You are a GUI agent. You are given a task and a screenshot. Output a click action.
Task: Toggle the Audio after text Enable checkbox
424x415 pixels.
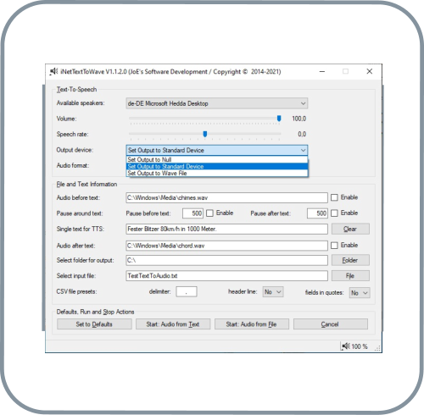click(x=334, y=246)
